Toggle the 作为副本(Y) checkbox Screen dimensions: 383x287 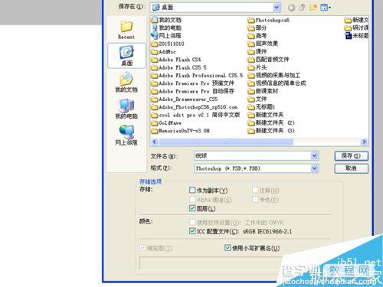tap(192, 190)
